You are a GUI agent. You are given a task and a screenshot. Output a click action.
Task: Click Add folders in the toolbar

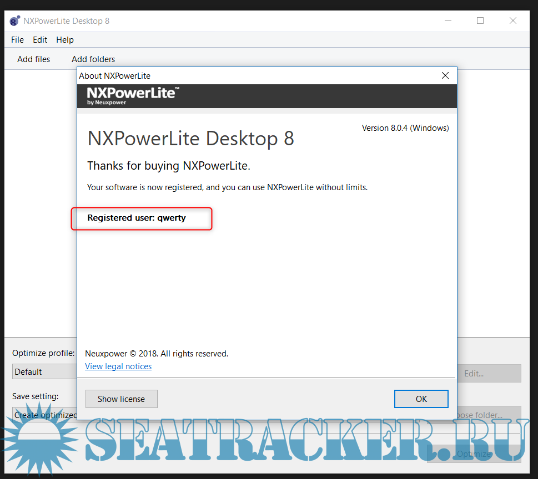click(x=93, y=59)
